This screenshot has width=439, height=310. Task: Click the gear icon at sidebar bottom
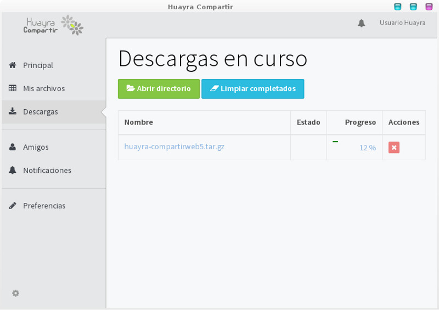point(16,293)
